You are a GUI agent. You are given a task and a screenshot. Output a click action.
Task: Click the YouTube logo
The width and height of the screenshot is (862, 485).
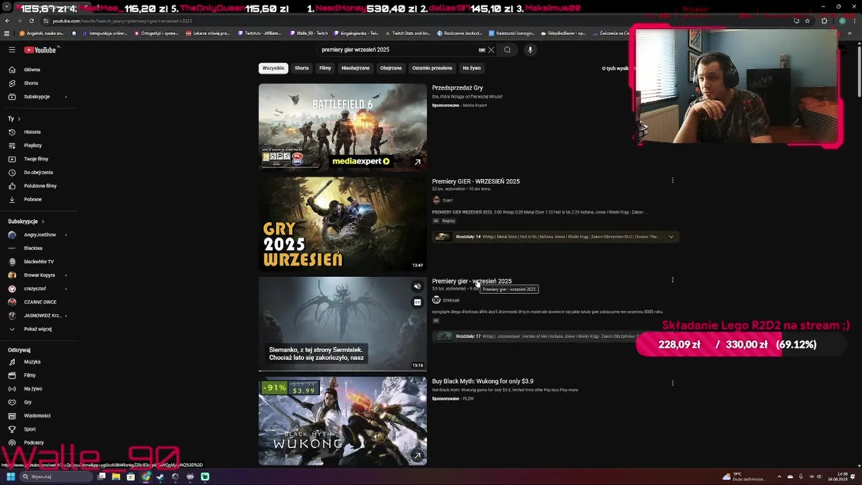[41, 50]
